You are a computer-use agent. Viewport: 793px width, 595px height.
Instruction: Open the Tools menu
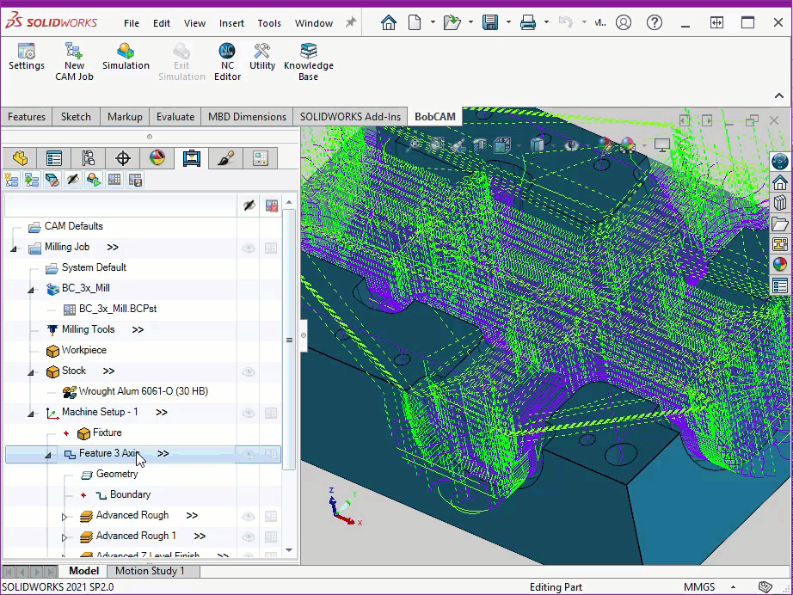pyautogui.click(x=269, y=23)
